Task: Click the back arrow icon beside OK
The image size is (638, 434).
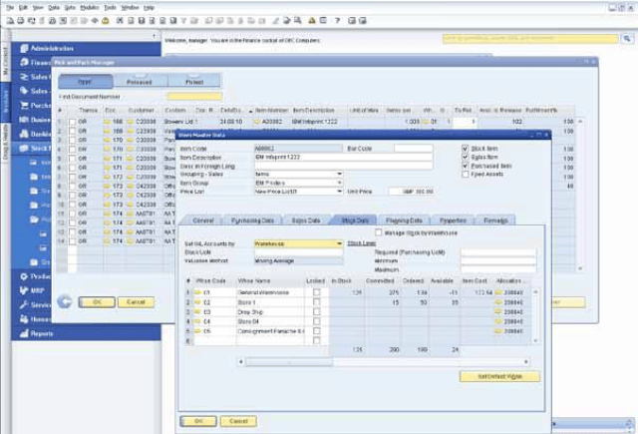Action: pos(65,300)
